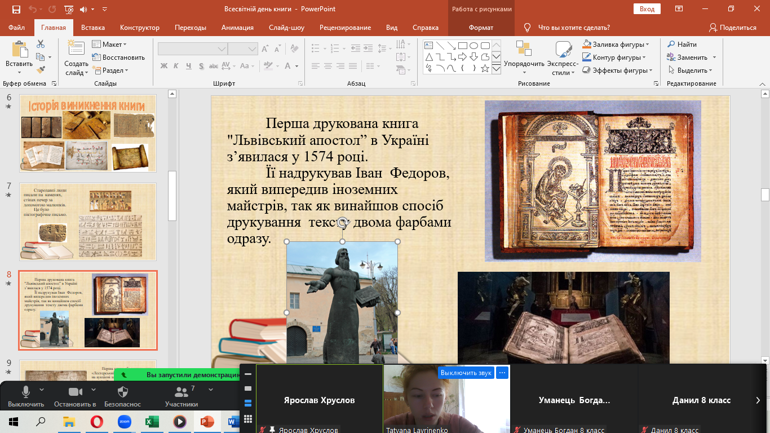Click the Replace (Заменить) button
Image resolution: width=770 pixels, height=433 pixels.
tap(687, 58)
